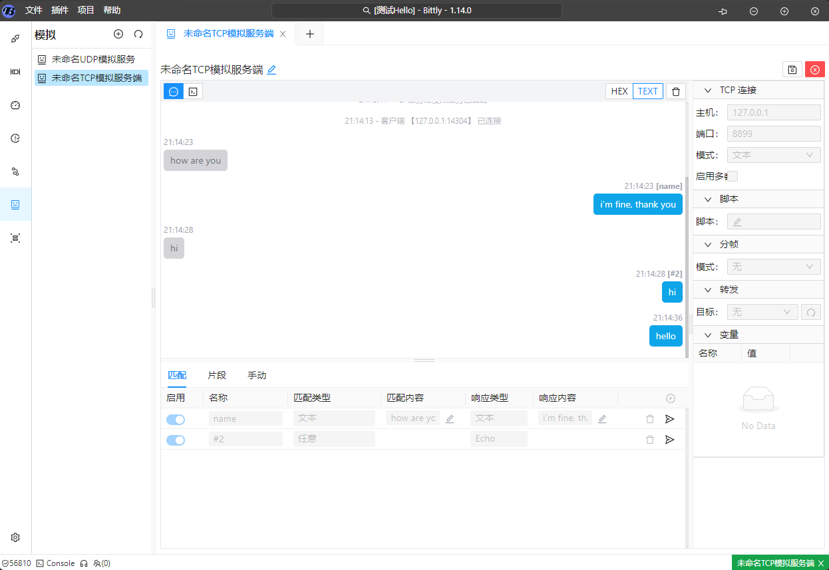This screenshot has height=570, width=829.
Task: Send the 'name' rule response manually
Action: click(x=669, y=419)
